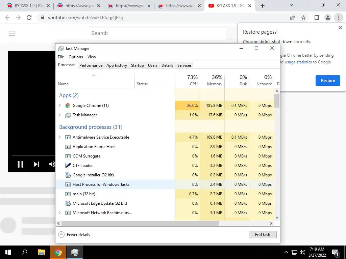Open the usage statistics link
The image size is (346, 259).
[x=298, y=62]
